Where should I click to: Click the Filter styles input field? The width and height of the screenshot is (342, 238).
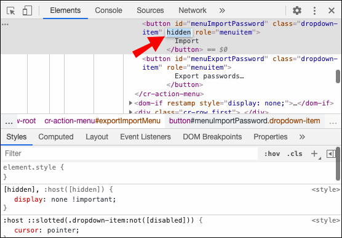pyautogui.click(x=130, y=154)
